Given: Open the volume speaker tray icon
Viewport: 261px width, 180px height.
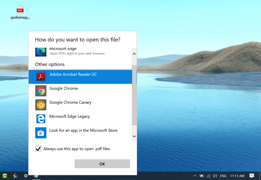Looking at the screenshot, I should click(215, 176).
